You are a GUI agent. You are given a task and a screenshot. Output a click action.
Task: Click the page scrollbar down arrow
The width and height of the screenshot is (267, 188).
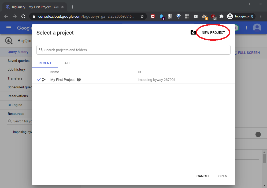pyautogui.click(x=264, y=185)
